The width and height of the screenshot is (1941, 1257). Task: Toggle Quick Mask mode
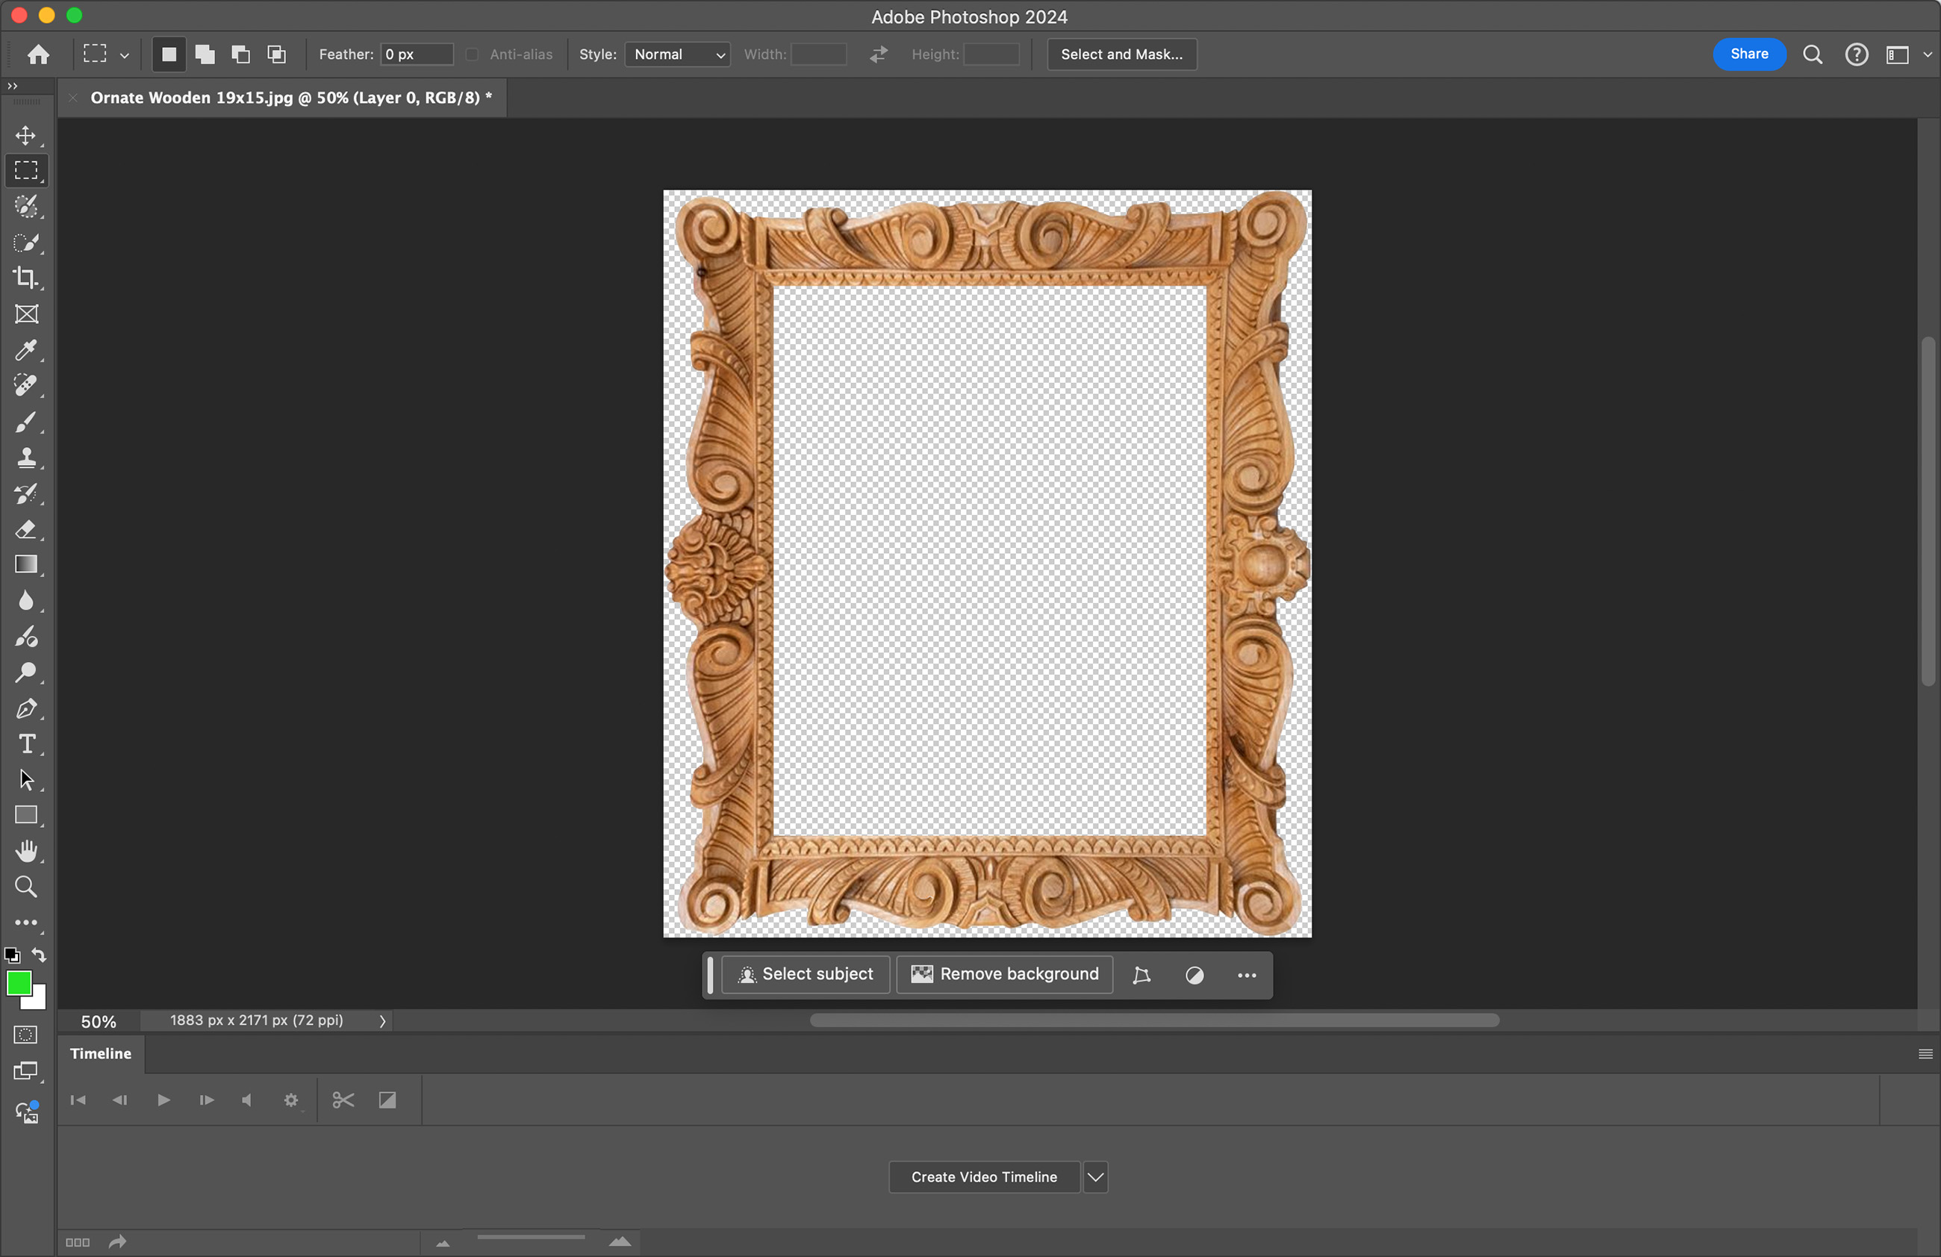pyautogui.click(x=26, y=1035)
